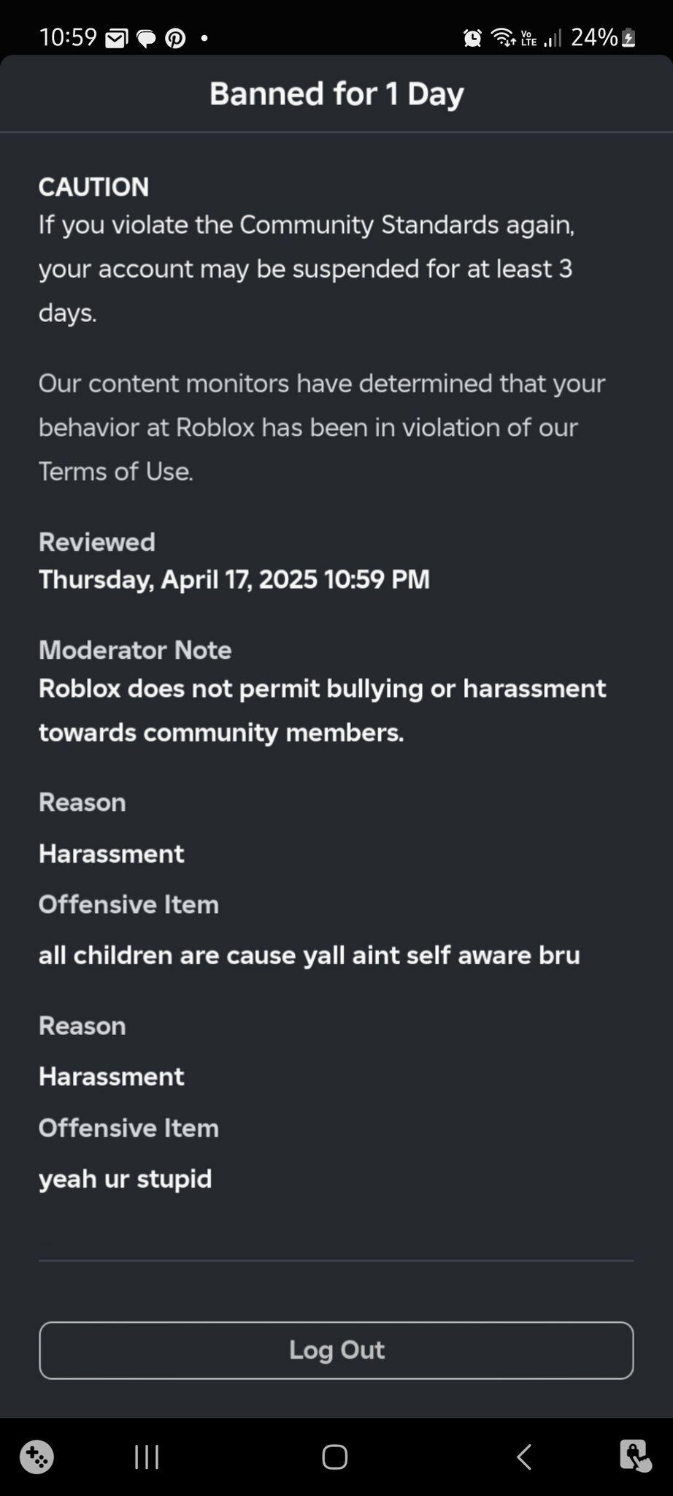Tap the alarm clock status icon
The width and height of the screenshot is (673, 1496).
[472, 37]
